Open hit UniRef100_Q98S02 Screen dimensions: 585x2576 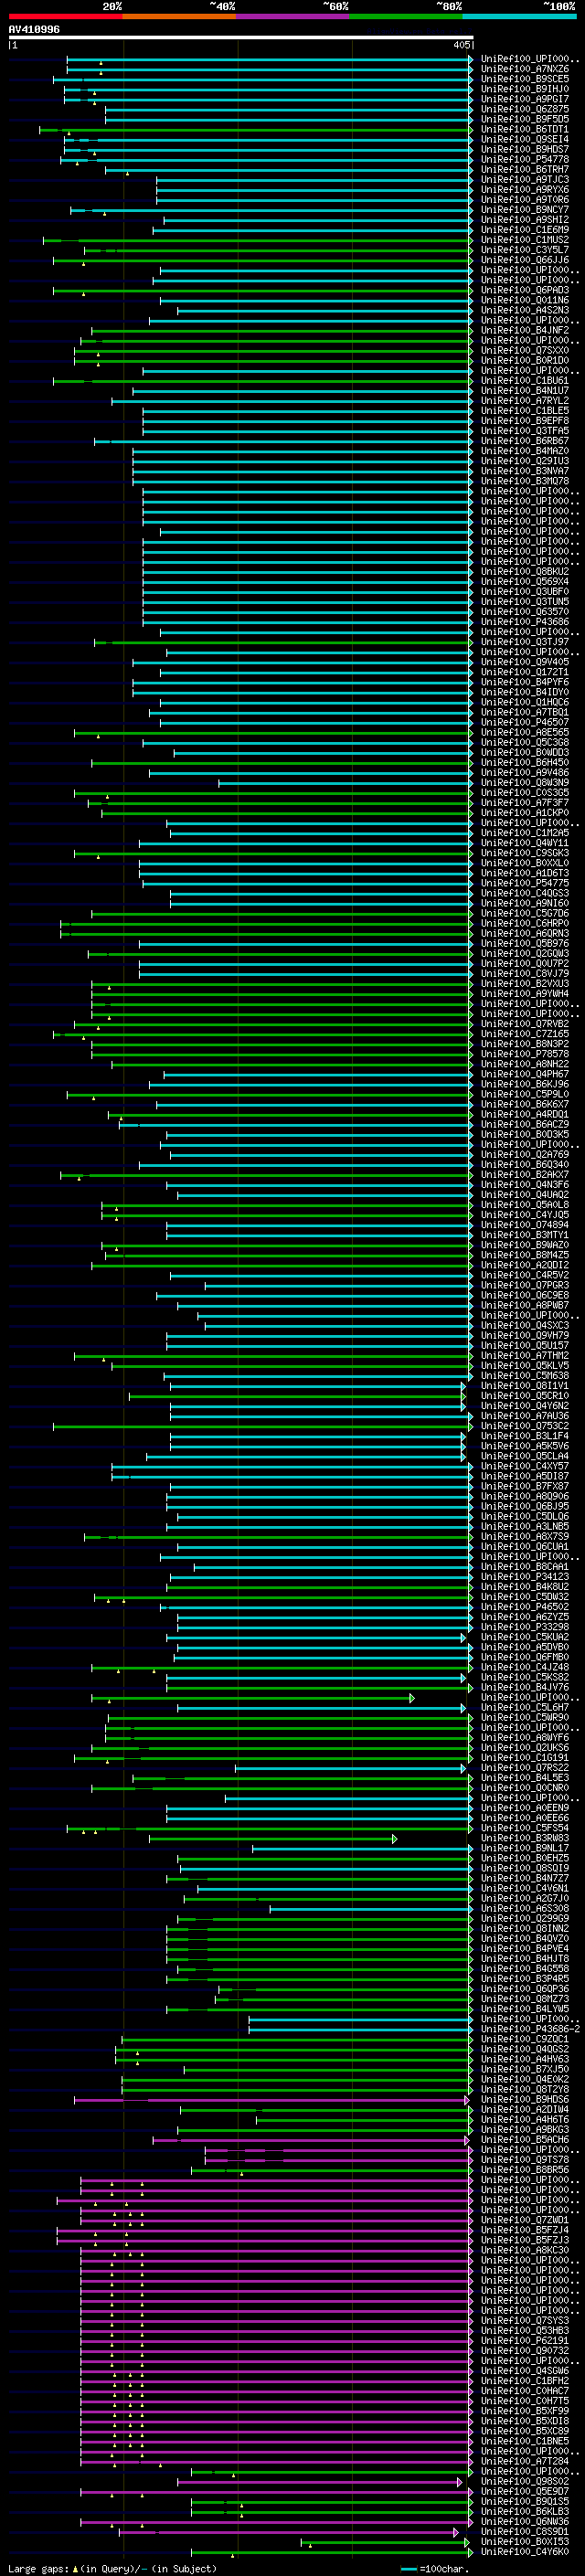[524, 2480]
